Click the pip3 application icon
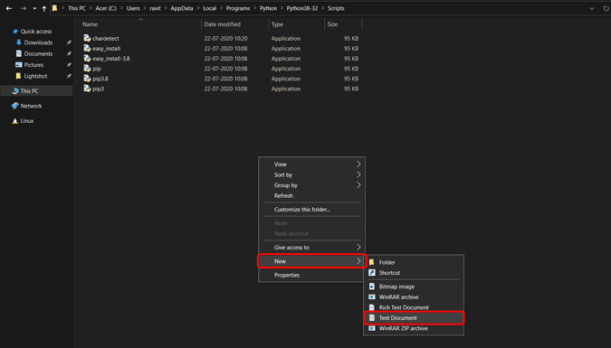The height and width of the screenshot is (348, 611). pos(87,89)
